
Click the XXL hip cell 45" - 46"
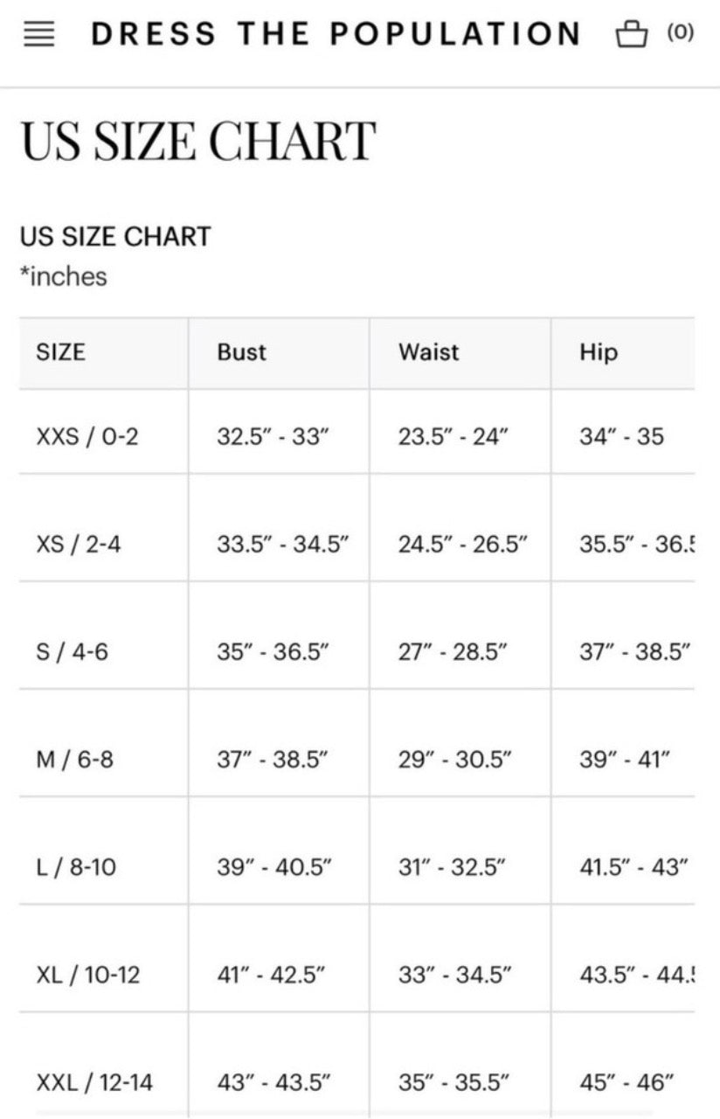[x=627, y=1082]
